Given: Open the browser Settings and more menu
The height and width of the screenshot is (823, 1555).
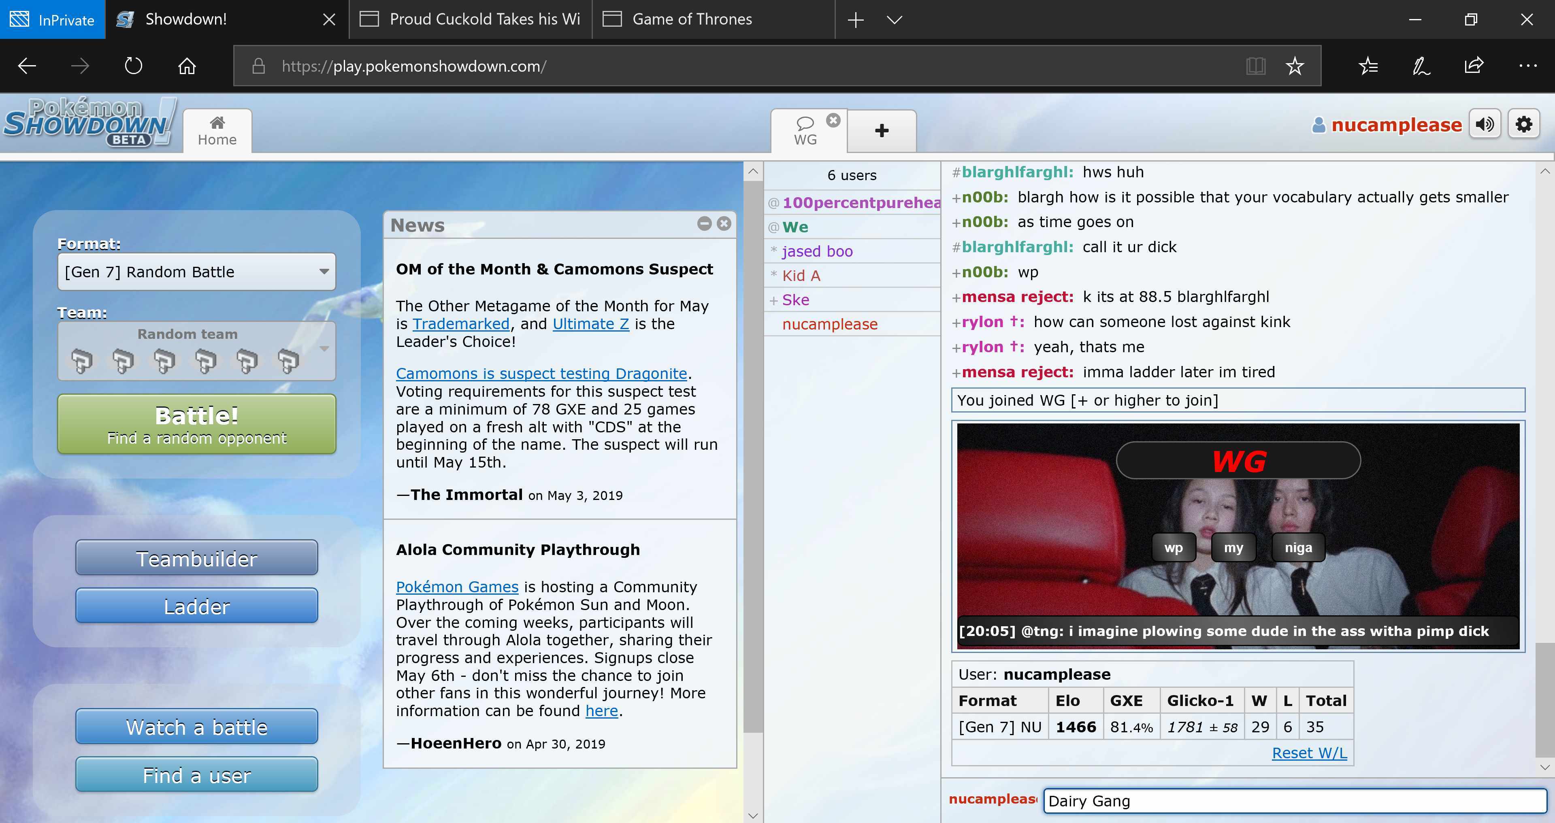Looking at the screenshot, I should [x=1527, y=66].
